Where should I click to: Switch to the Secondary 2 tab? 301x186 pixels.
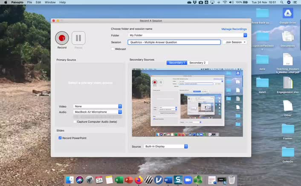click(197, 63)
